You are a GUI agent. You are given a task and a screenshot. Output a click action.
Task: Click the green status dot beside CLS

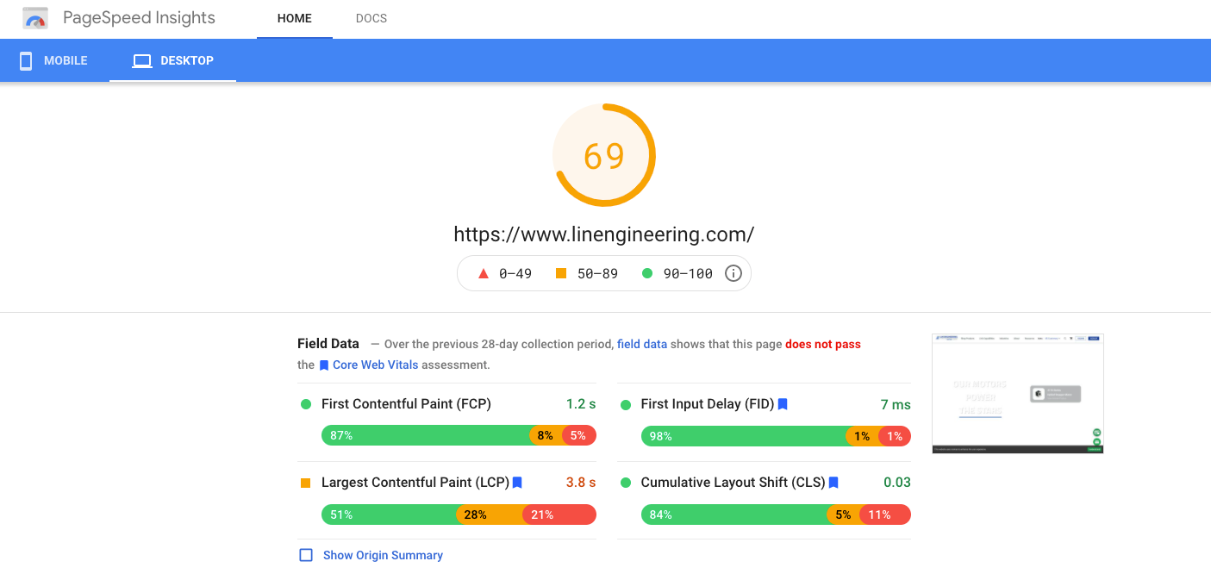625,483
